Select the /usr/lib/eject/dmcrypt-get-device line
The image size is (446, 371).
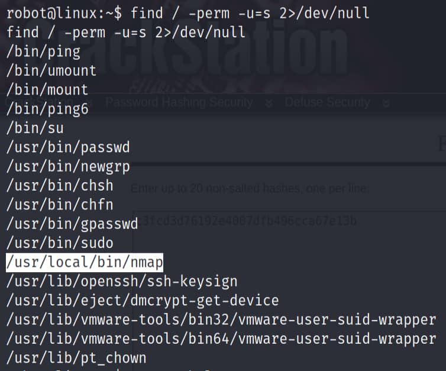[x=143, y=300]
